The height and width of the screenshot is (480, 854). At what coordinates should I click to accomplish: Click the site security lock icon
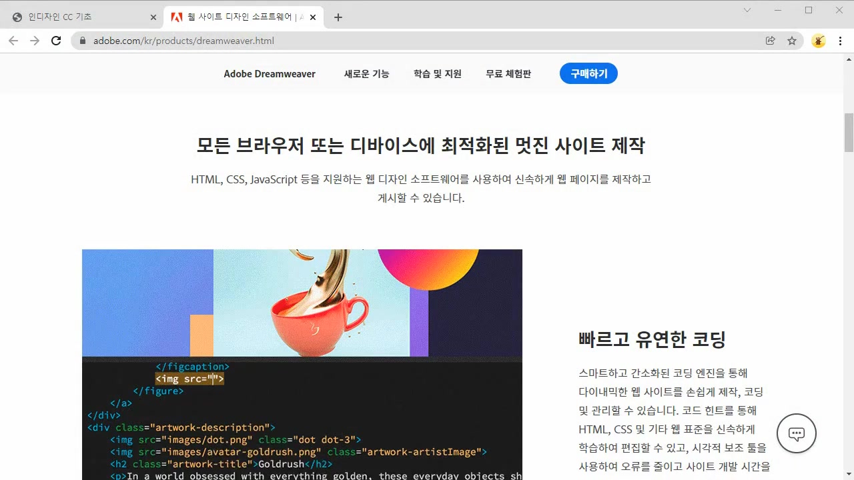coord(81,41)
